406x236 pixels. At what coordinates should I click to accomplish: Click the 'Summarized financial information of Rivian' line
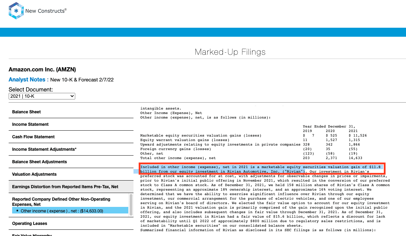click(258, 230)
